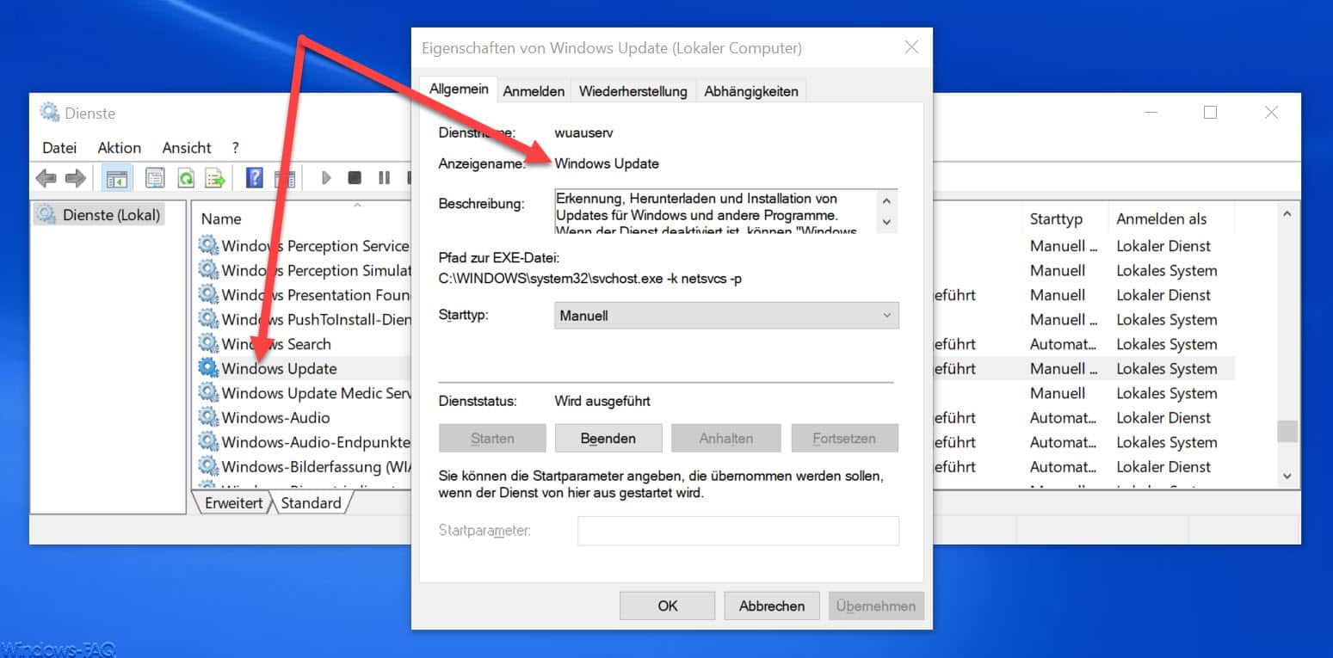Select the Standard tab at the bottom
Screen dimensions: 1333x658
311,503
